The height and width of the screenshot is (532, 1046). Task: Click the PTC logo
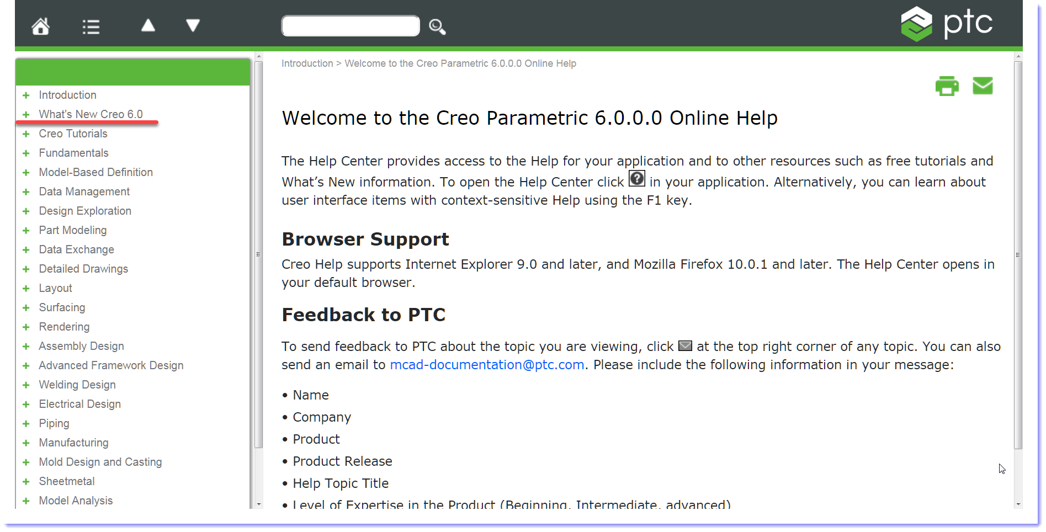click(x=947, y=24)
